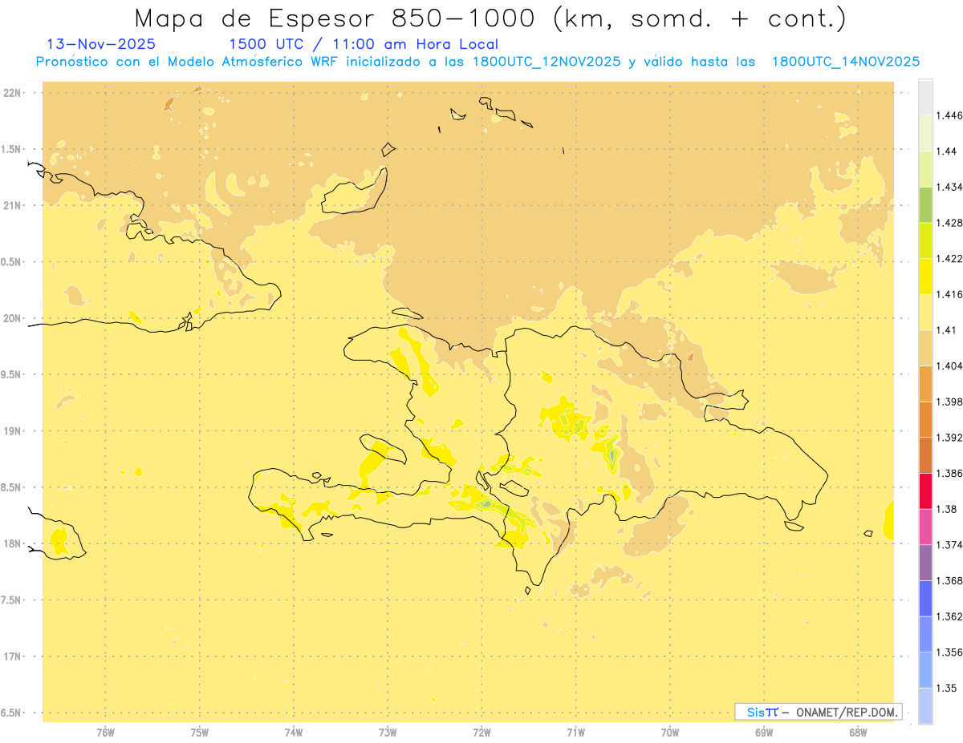Click the 71W longitude label
Screen dimensions: 963x743
click(575, 733)
